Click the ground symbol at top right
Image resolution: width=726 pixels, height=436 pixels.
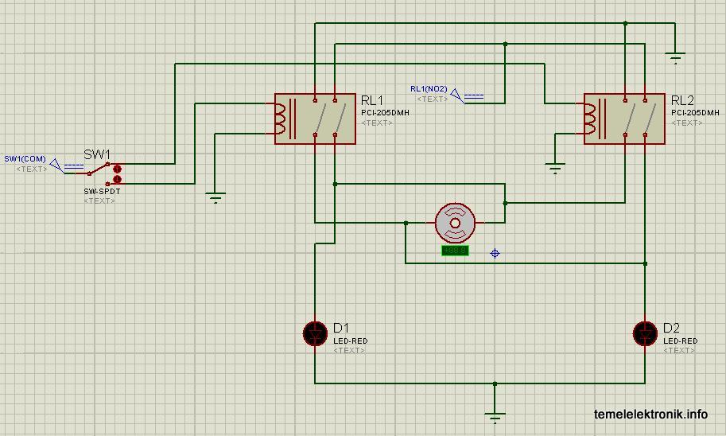(675, 58)
